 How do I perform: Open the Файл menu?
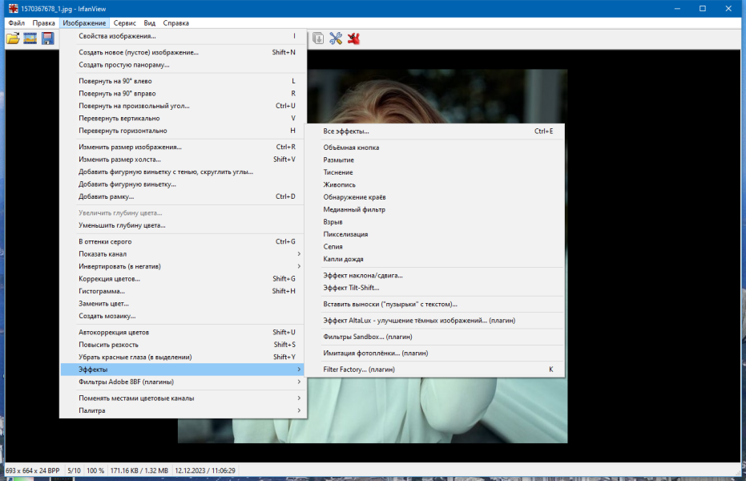[16, 22]
